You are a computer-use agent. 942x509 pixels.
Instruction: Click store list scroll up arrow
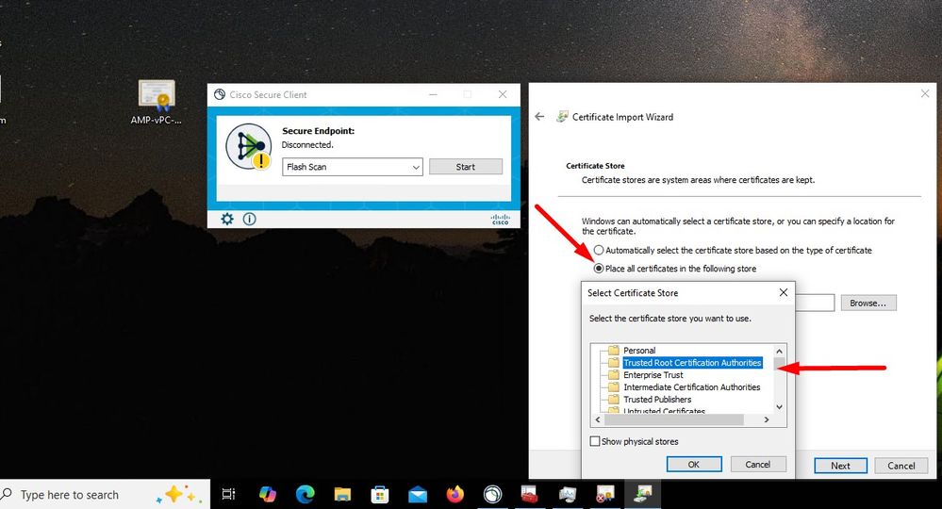click(x=779, y=352)
